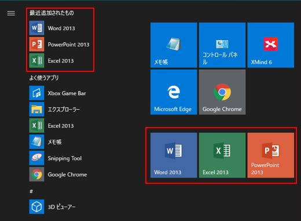Click the 'Xbox Game Bar' text entry
Screen dimensions: 301x221
click(67, 93)
